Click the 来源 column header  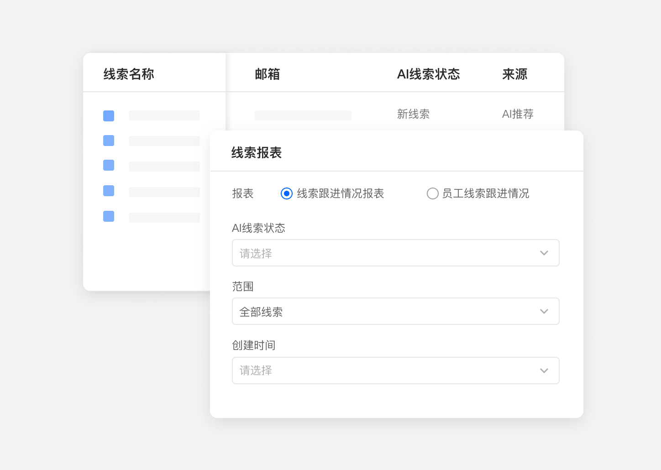click(x=514, y=74)
